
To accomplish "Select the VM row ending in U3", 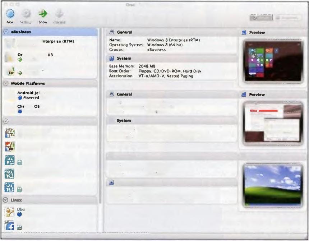I will pyautogui.click(x=50, y=57).
